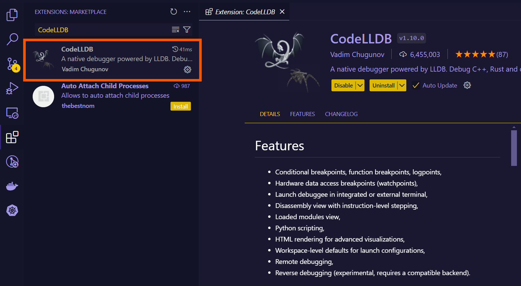The width and height of the screenshot is (521, 286).
Task: Open Views and More Actions ellipsis menu
Action: (187, 12)
